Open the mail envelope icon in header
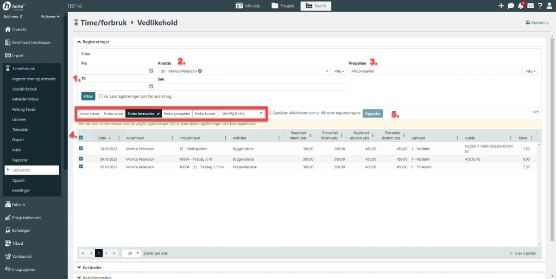The height and width of the screenshot is (279, 556). click(530, 6)
